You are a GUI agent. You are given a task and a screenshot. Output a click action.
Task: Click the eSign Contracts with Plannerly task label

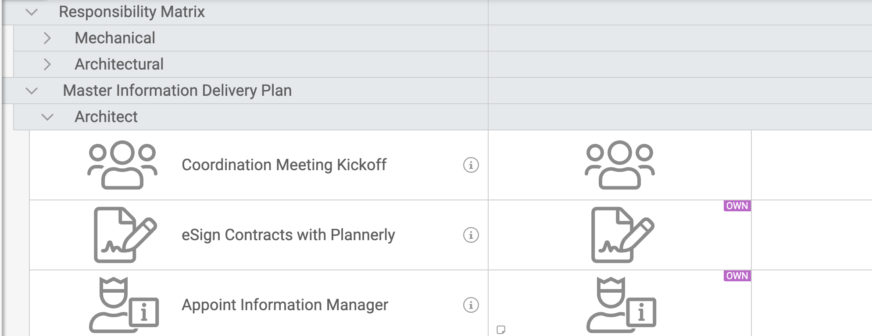point(288,235)
